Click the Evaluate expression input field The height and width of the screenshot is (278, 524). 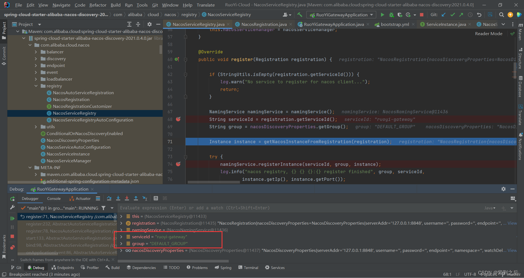(x=300, y=208)
